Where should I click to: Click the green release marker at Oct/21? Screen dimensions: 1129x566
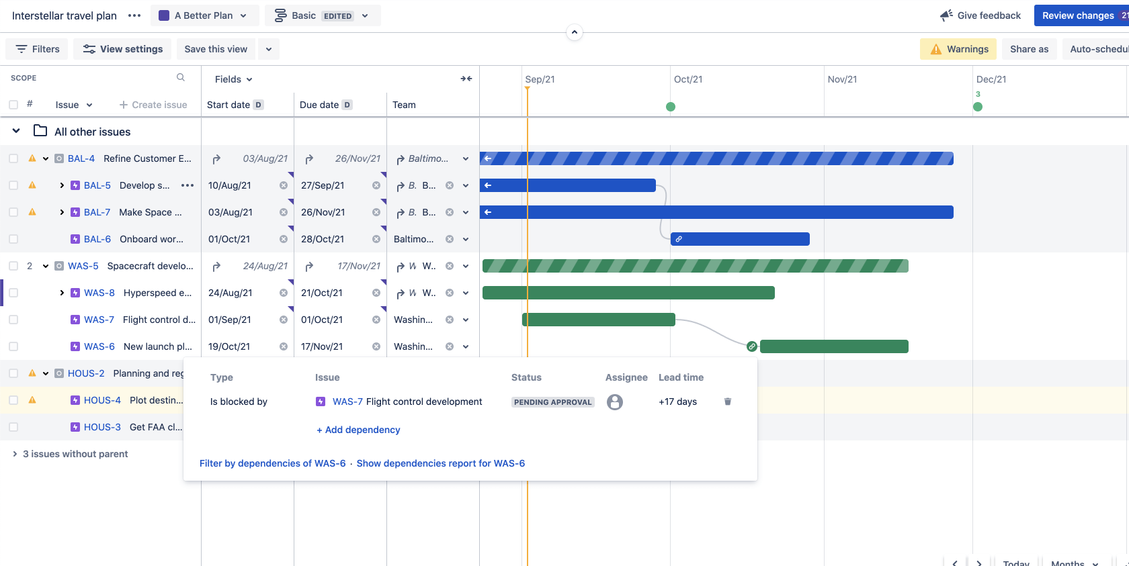pyautogui.click(x=670, y=107)
